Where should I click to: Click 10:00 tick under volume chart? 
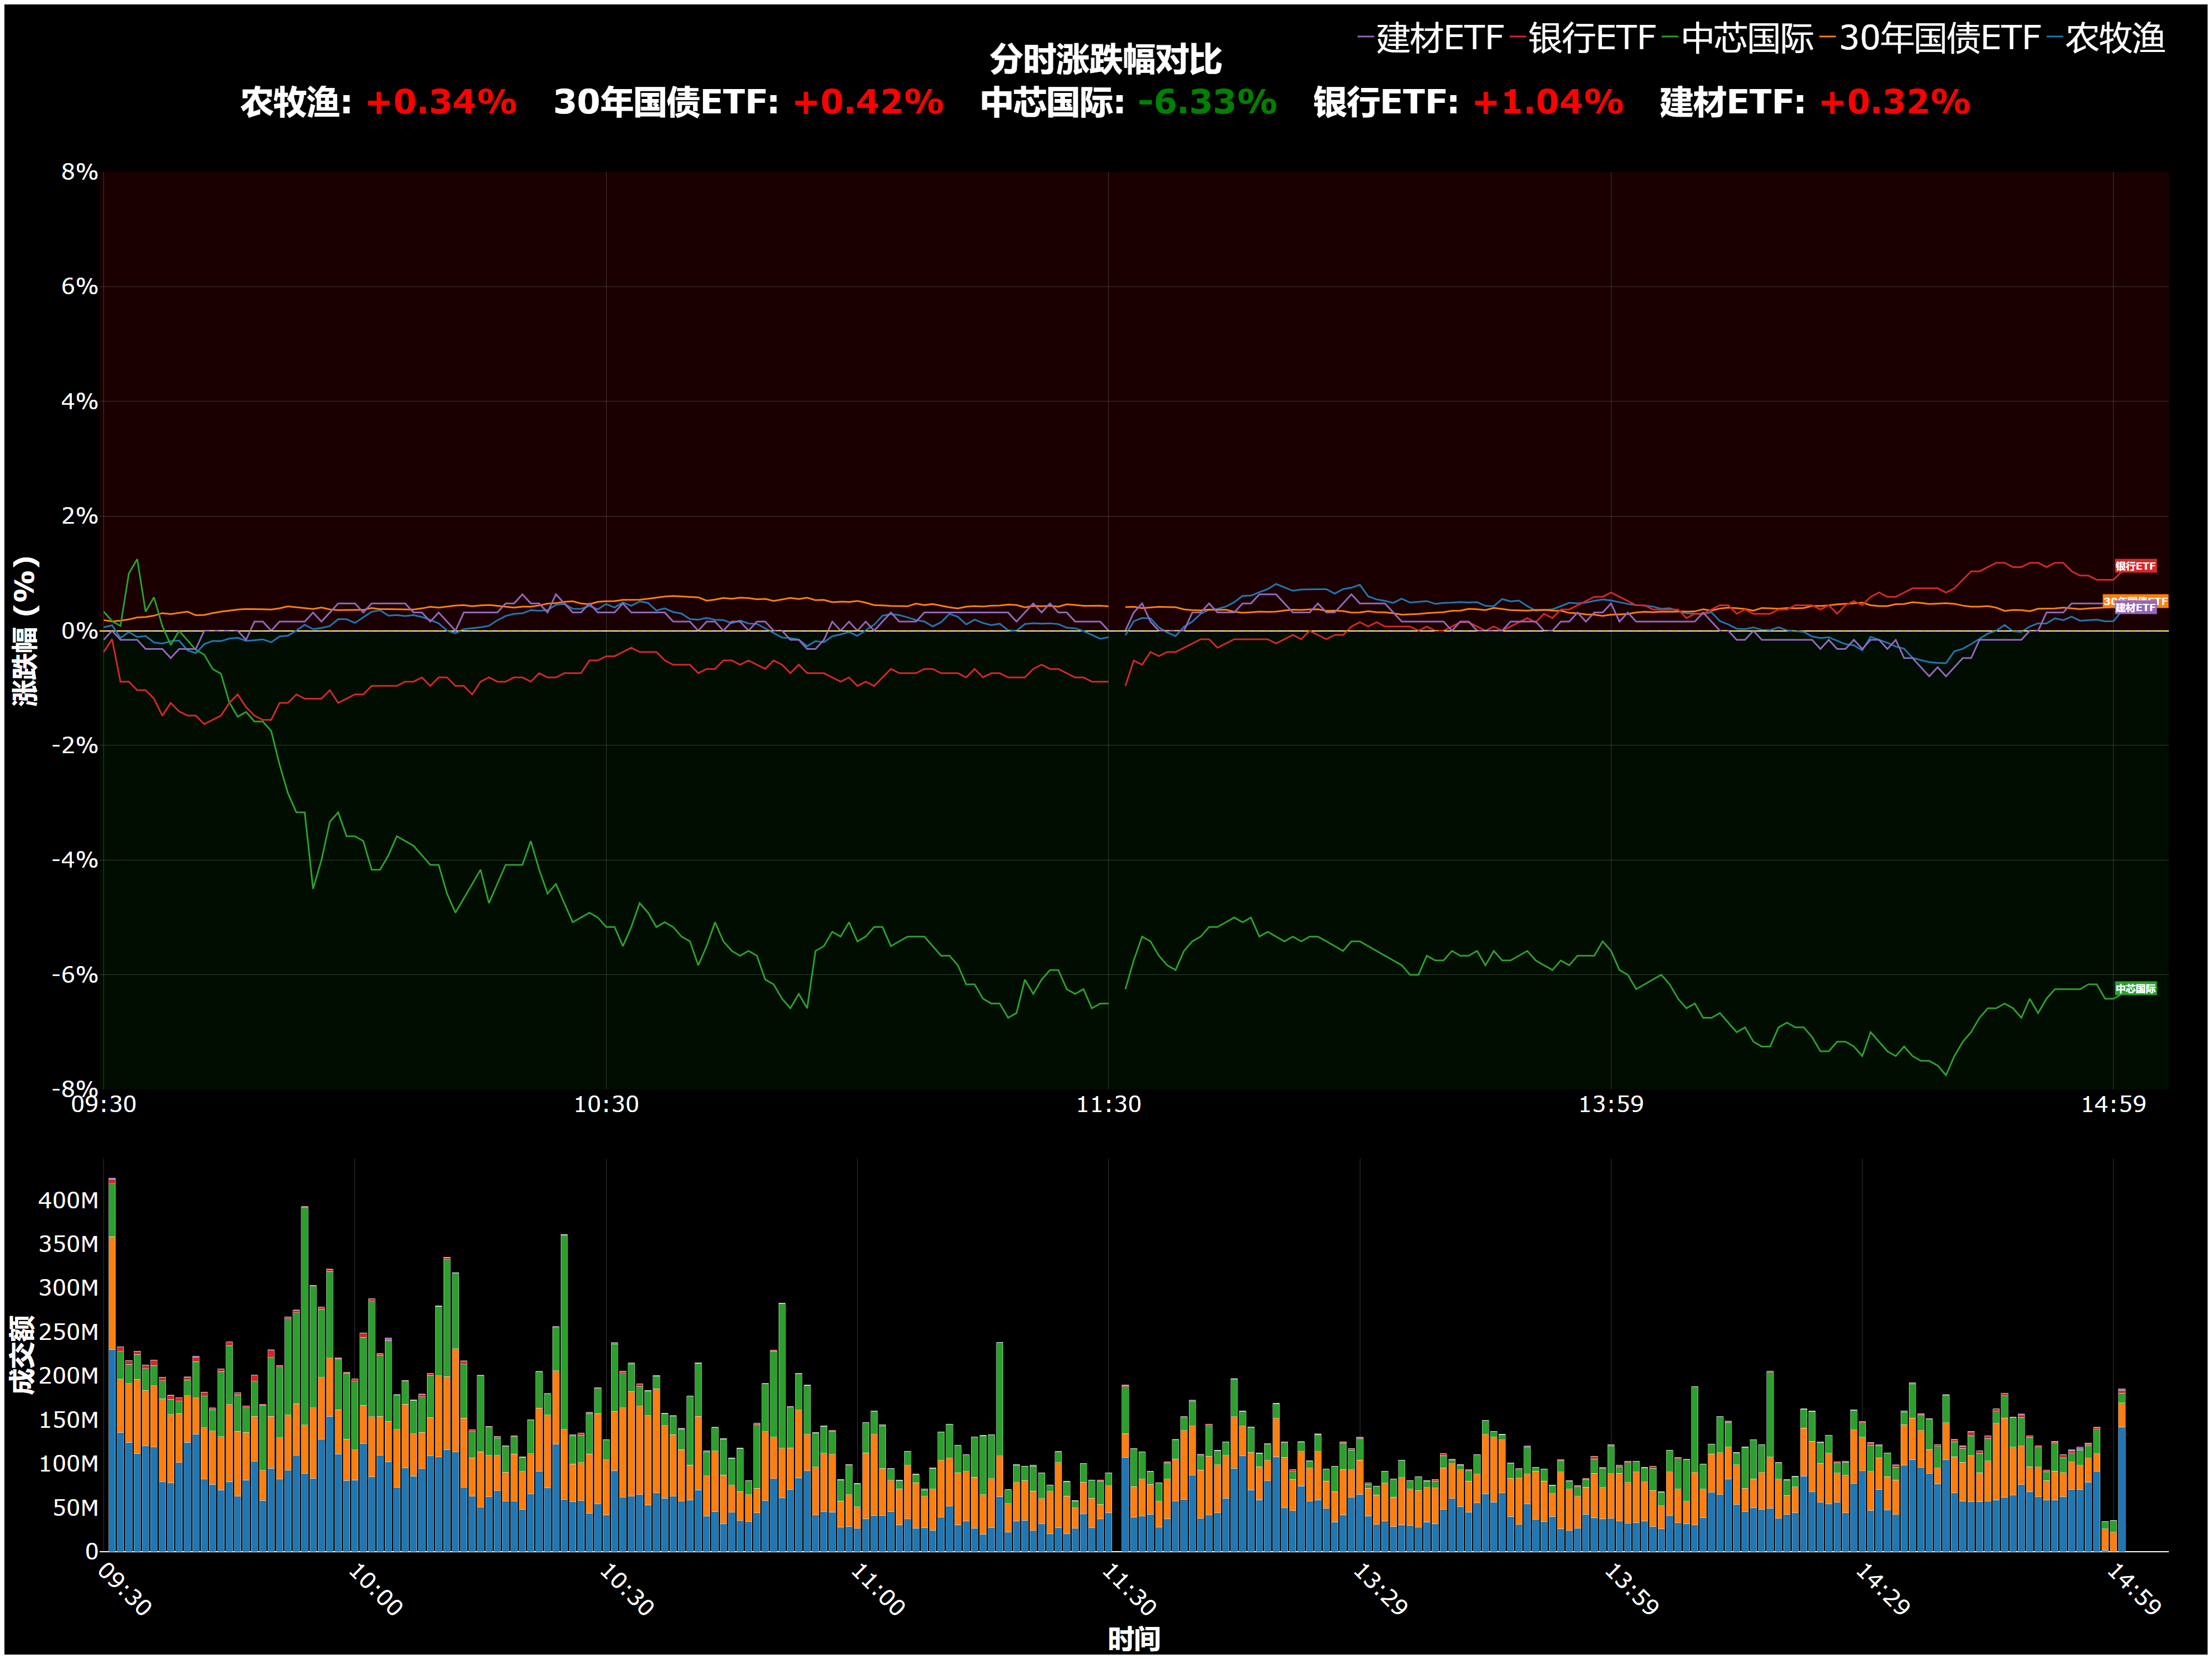375,1589
